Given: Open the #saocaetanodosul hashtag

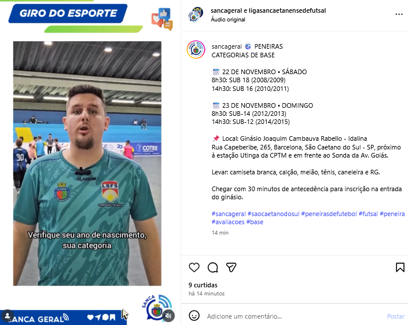Looking at the screenshot, I should pos(273,214).
